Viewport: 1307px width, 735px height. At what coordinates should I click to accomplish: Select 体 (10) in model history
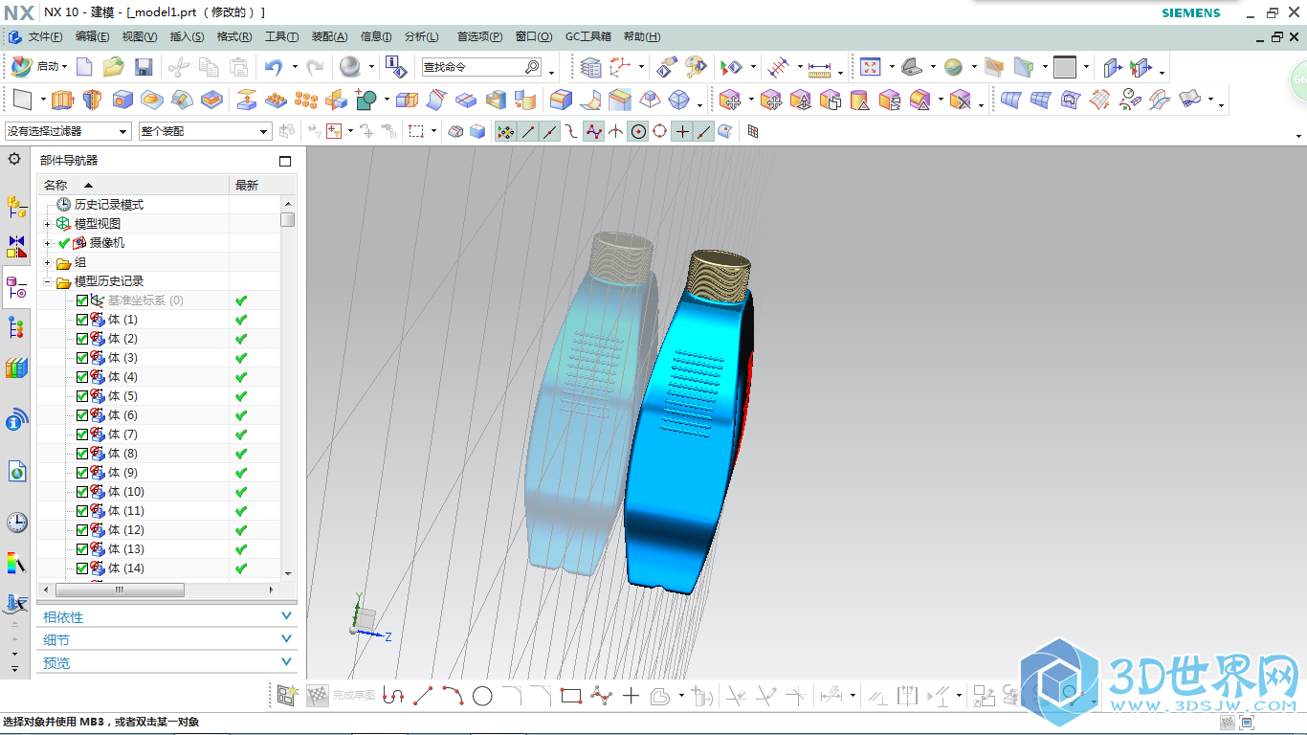pyautogui.click(x=125, y=492)
